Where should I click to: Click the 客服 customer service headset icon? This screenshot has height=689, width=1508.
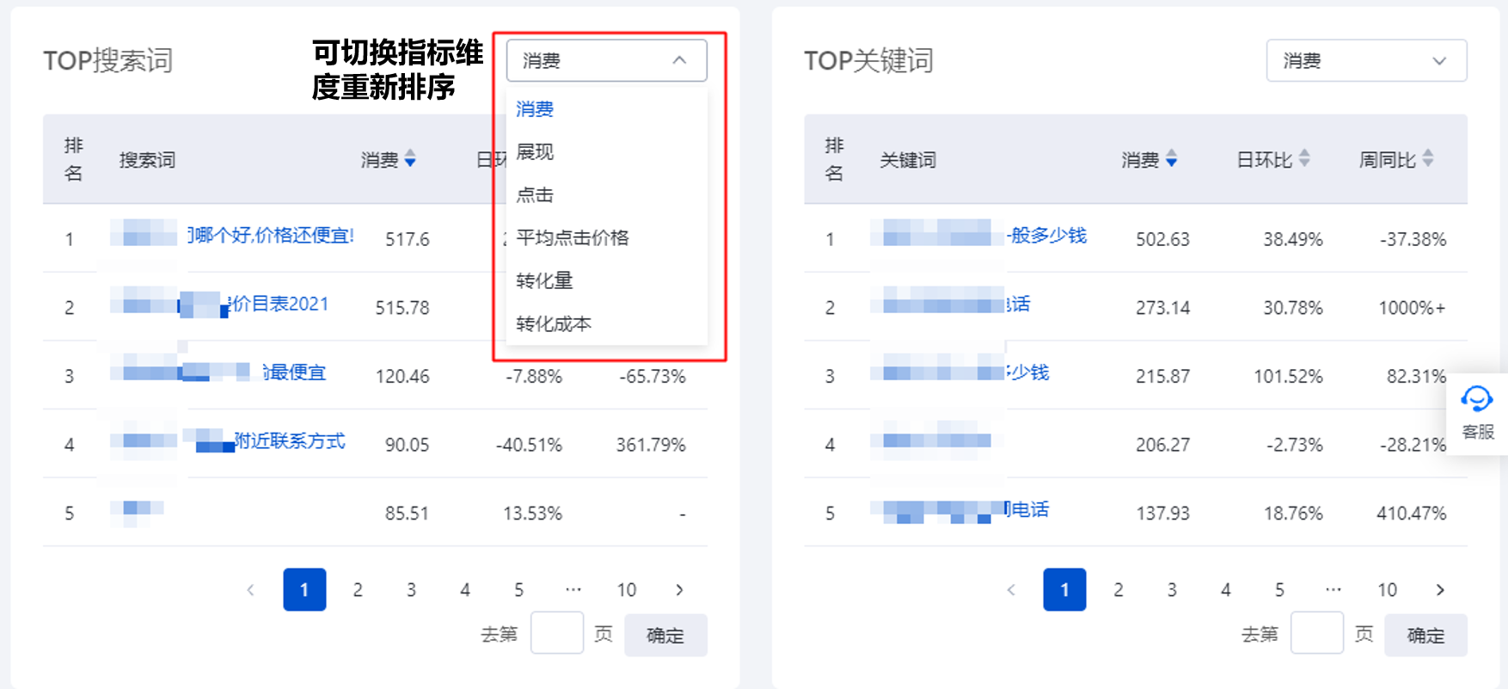1476,400
